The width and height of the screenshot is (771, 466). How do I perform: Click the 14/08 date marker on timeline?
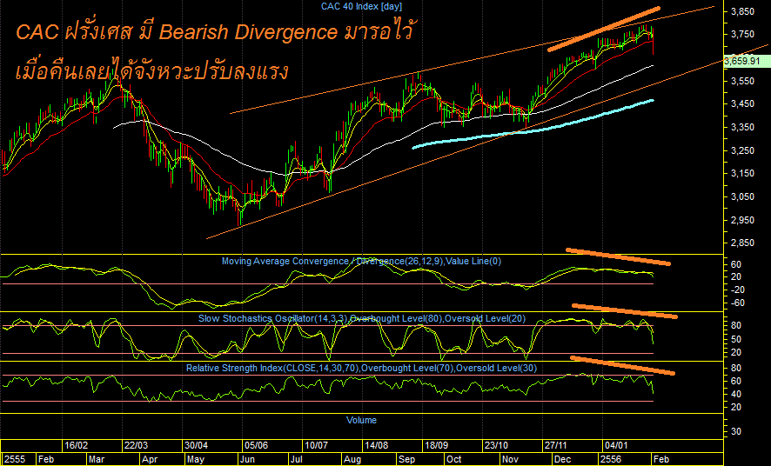[376, 446]
